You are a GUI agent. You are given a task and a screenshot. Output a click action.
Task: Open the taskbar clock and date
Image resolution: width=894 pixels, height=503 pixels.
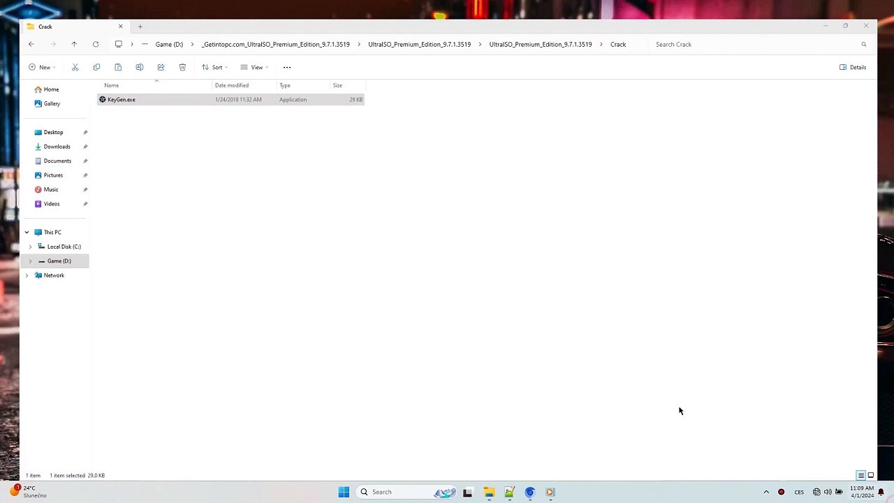click(x=862, y=492)
